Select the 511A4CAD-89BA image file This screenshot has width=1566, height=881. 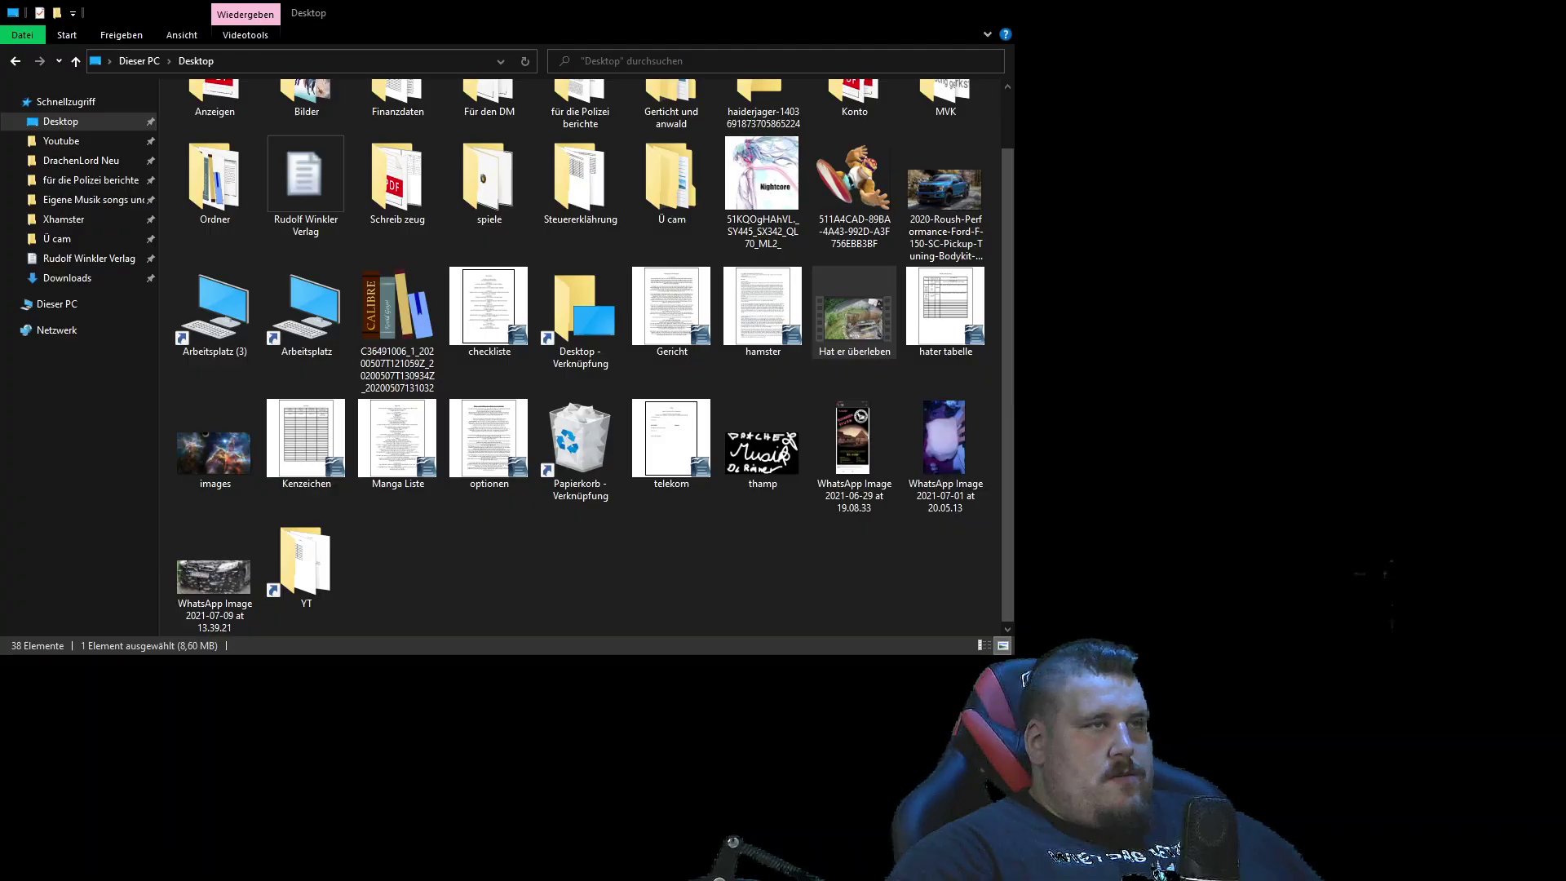click(854, 177)
